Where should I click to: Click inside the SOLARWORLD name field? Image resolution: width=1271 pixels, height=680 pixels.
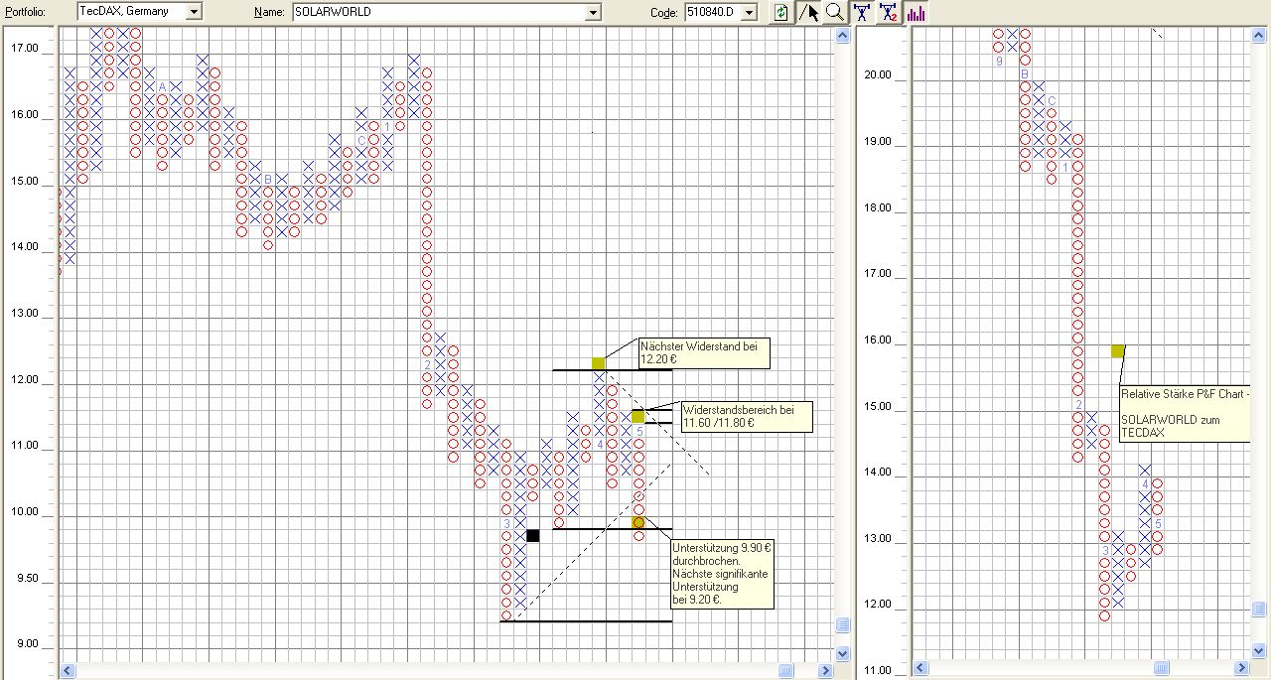point(437,12)
